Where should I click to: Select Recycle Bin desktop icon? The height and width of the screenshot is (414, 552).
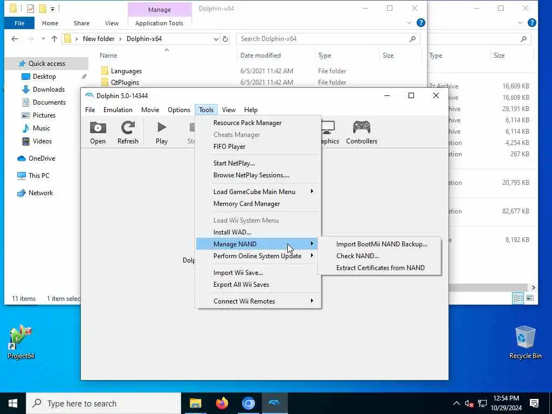click(x=525, y=342)
